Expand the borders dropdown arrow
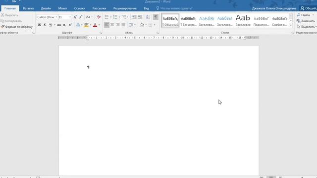This screenshot has height=178, width=317. tap(155, 25)
